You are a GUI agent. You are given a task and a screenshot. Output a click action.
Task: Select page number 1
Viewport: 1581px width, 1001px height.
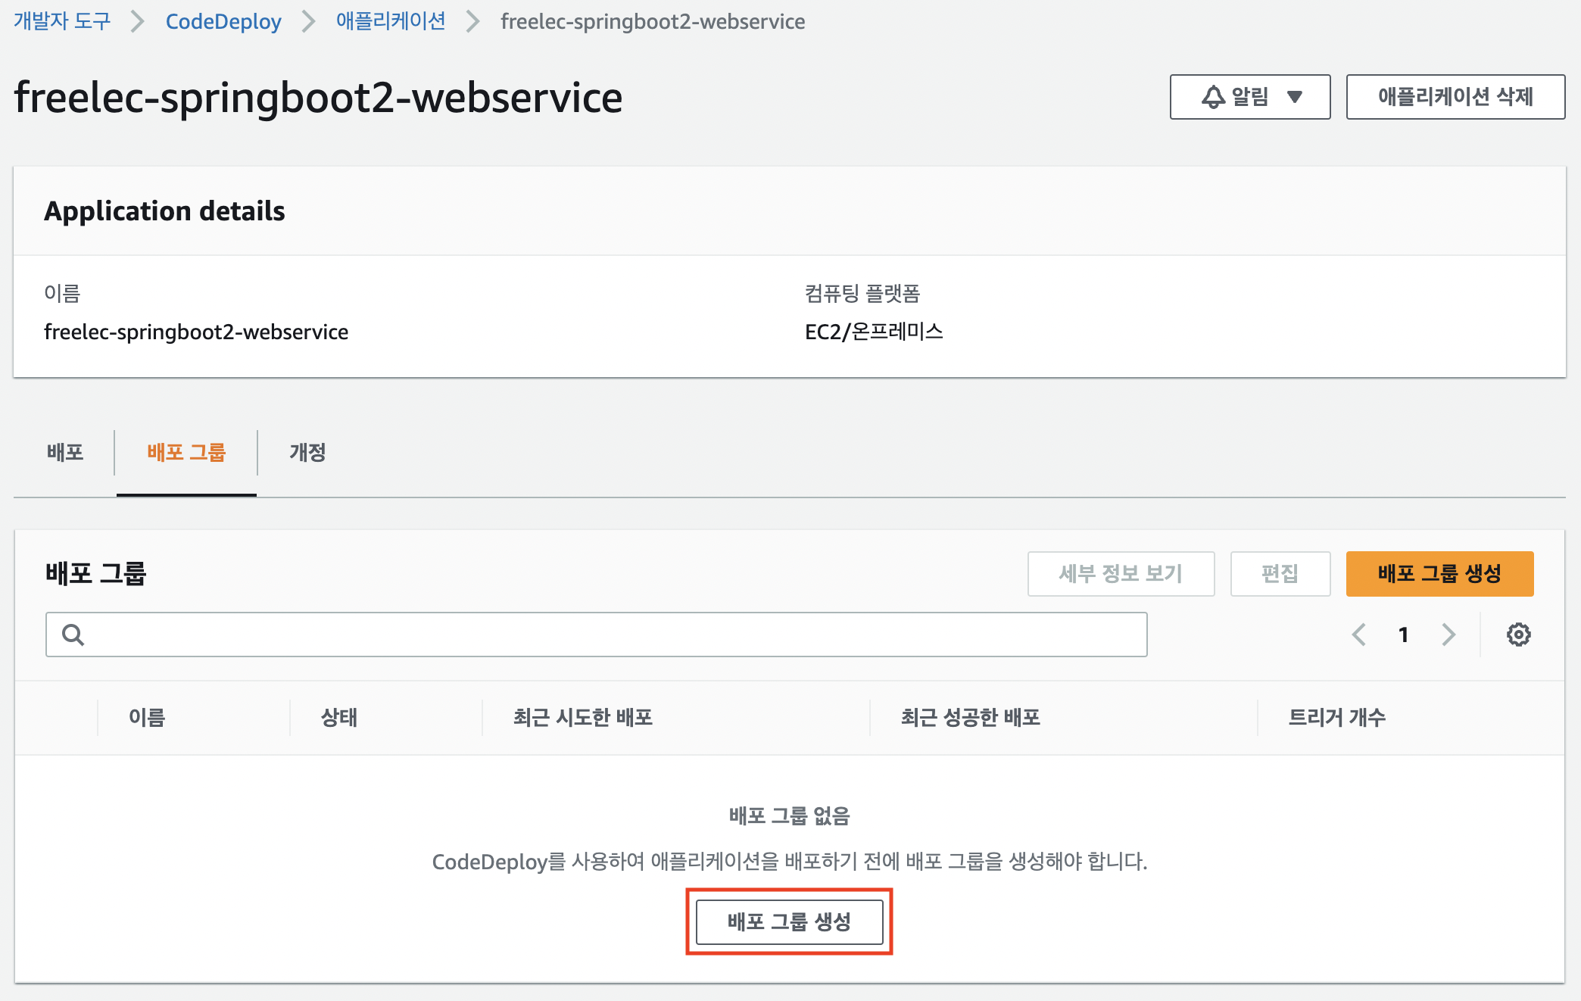(x=1404, y=635)
